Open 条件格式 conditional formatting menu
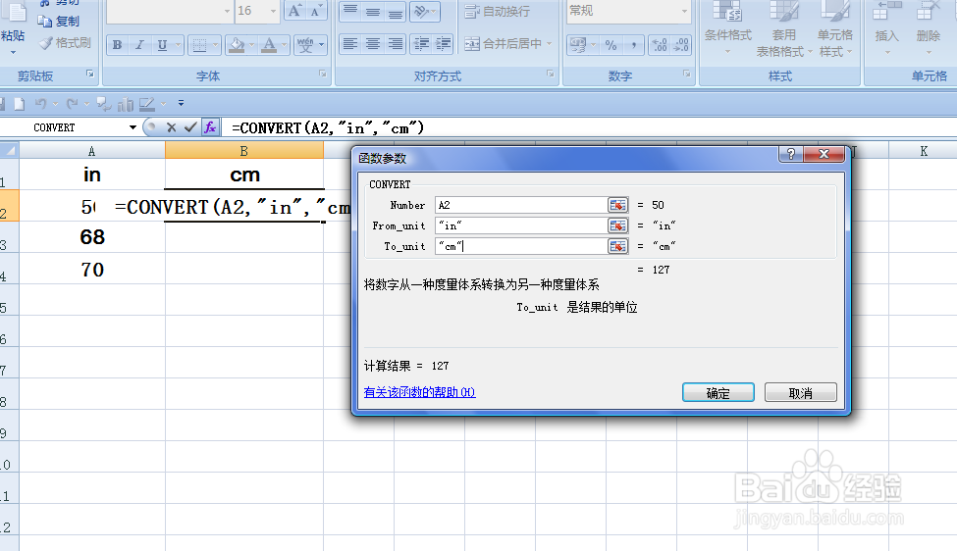Image resolution: width=957 pixels, height=551 pixels. [727, 27]
